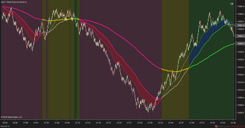Screen dimensions: 245x128
Task: Click the right-pointing arrow icon at chart top
Action: tap(240, 4)
